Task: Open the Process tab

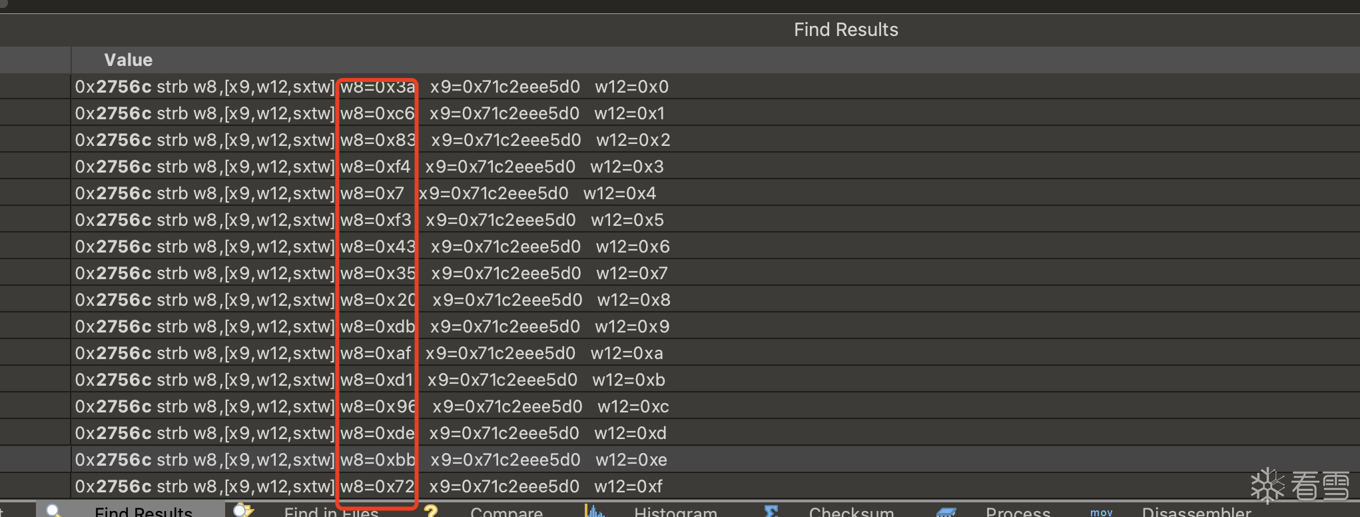Action: tap(1018, 512)
